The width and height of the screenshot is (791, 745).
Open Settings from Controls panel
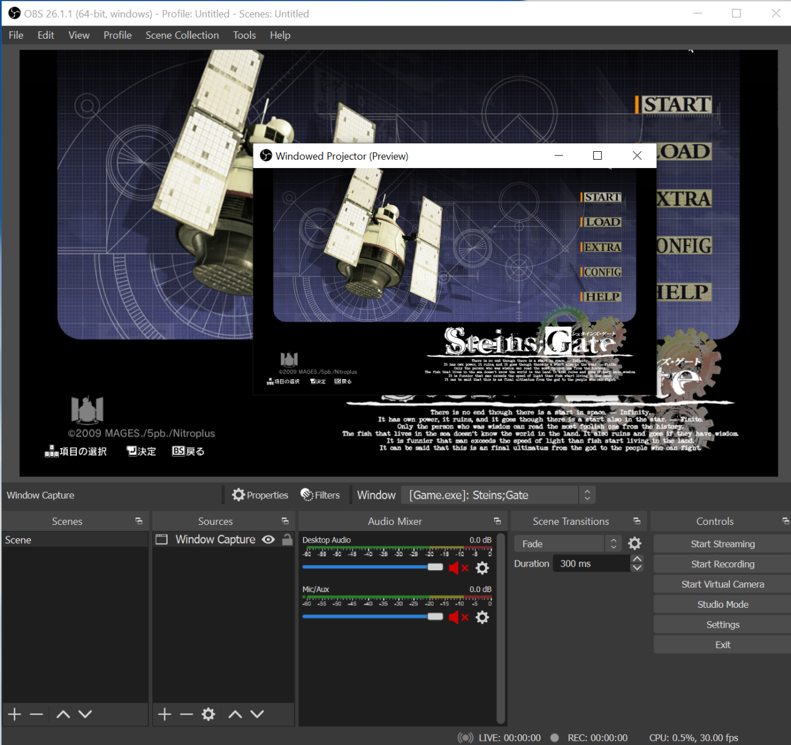[x=723, y=625]
